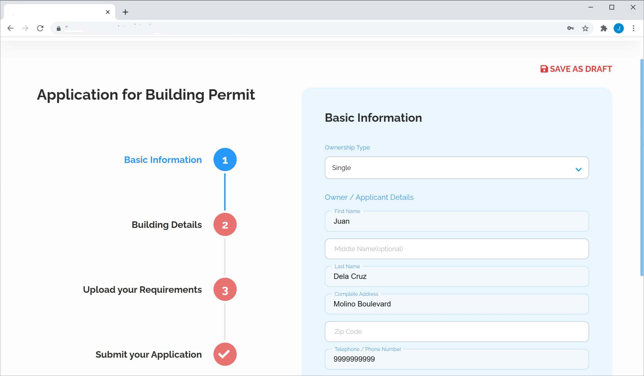Screen dimensions: 644x376
Task: Click the back navigation arrow
Action: [x=10, y=28]
